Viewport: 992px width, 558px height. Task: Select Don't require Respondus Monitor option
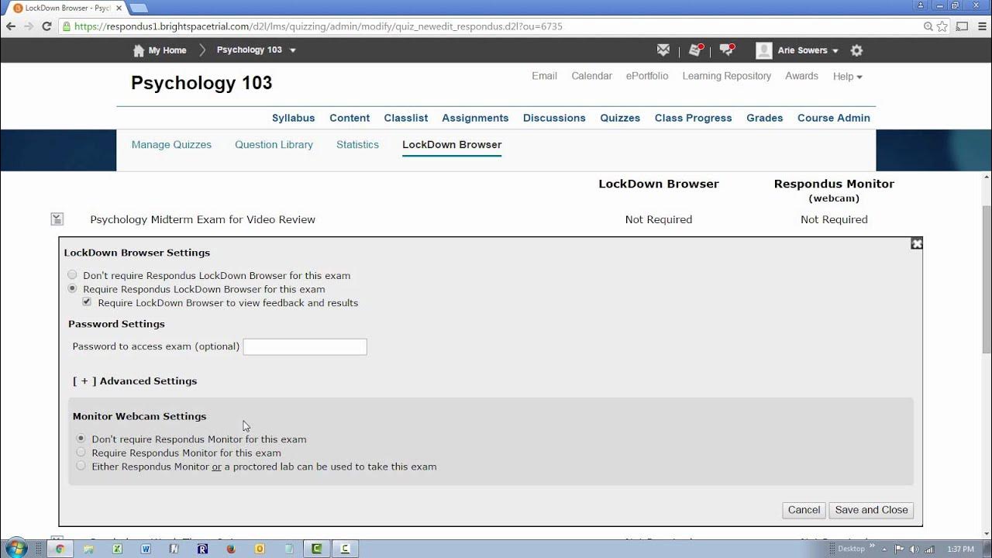81,439
